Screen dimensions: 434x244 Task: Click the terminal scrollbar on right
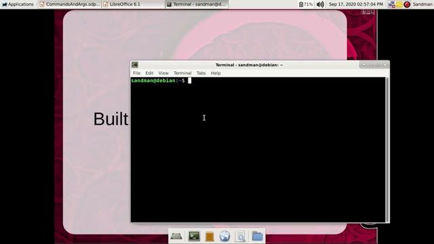[x=387, y=150]
